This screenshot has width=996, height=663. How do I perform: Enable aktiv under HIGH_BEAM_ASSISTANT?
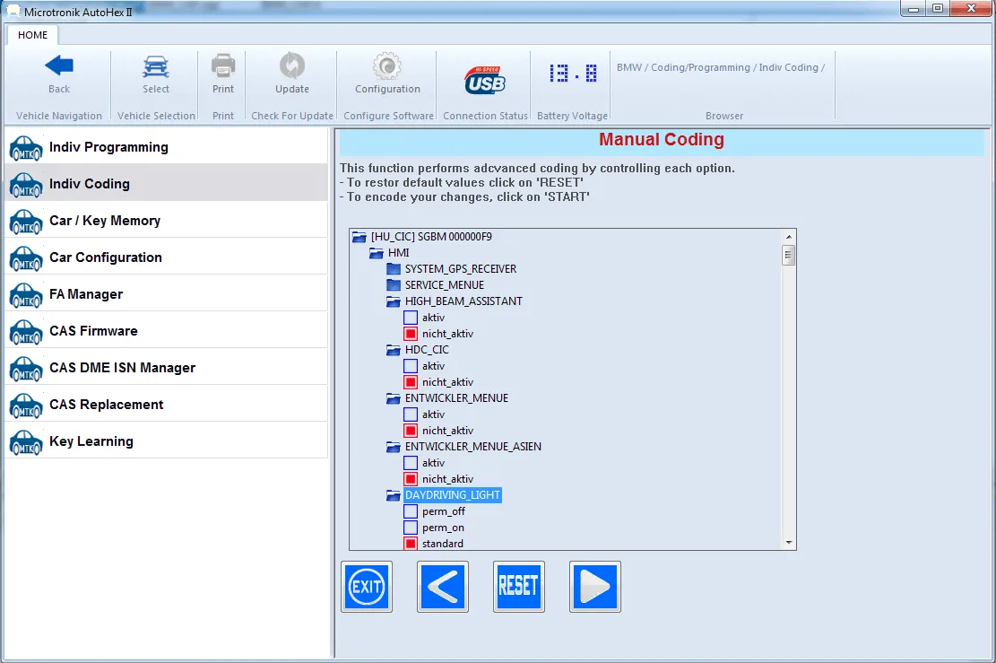click(411, 318)
